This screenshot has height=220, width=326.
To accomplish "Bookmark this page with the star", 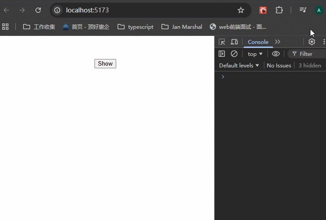I will [x=241, y=10].
